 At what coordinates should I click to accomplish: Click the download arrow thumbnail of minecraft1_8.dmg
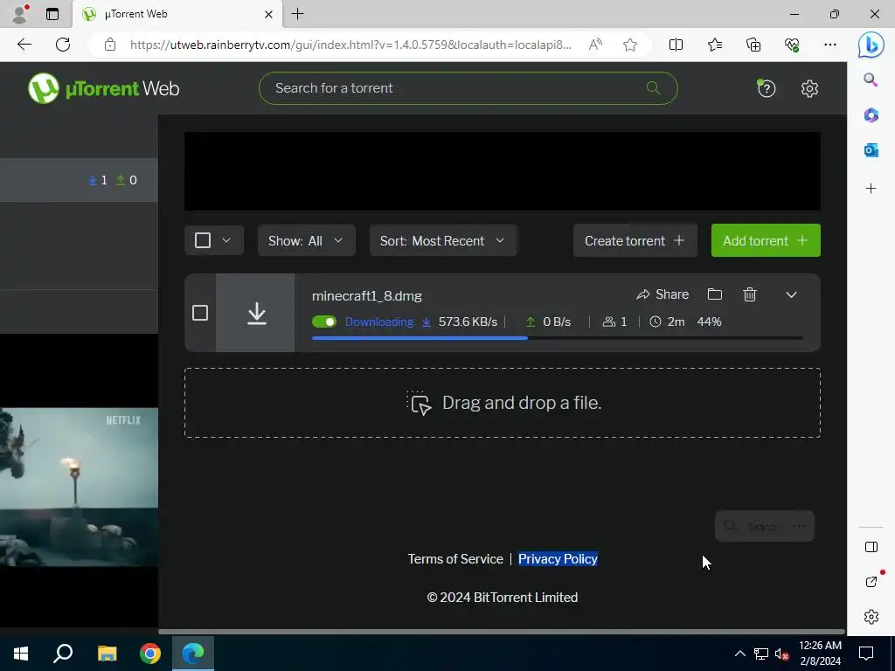(x=256, y=314)
